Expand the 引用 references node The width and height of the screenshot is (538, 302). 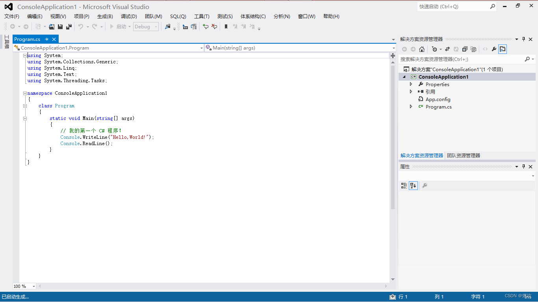411,92
